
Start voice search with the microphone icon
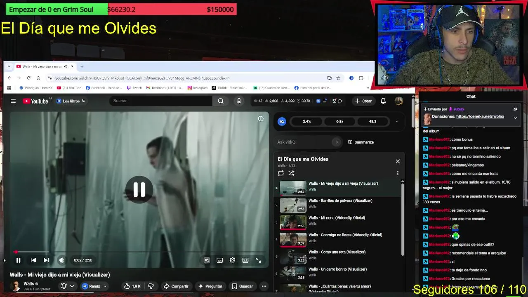(x=239, y=101)
